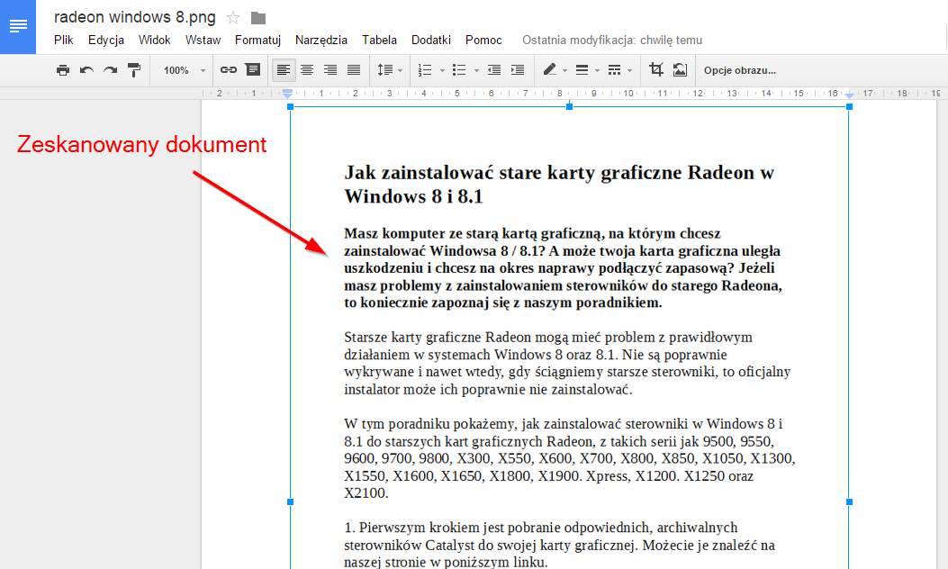Expand numbered list style arrow
The width and height of the screenshot is (948, 569).
click(442, 71)
